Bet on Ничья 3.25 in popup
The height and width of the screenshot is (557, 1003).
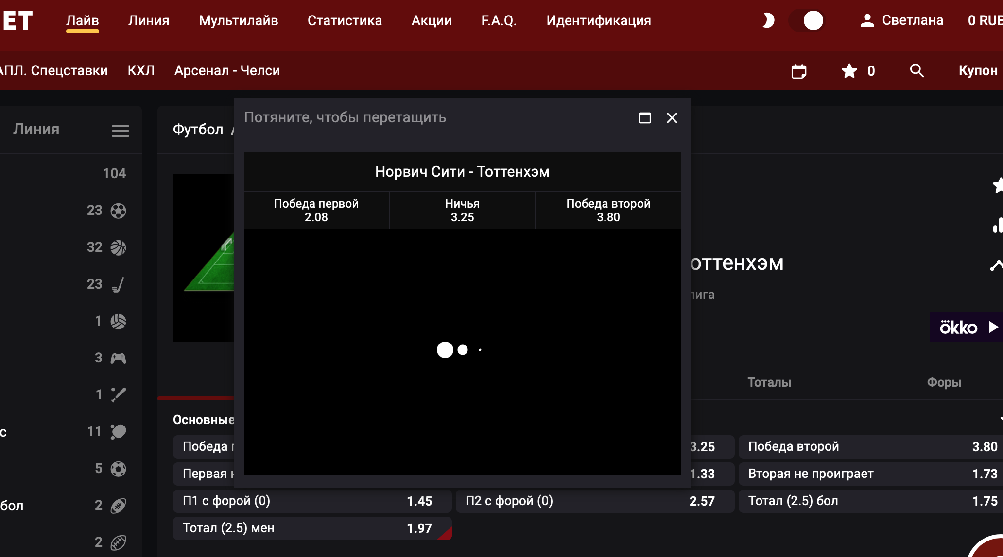point(462,210)
